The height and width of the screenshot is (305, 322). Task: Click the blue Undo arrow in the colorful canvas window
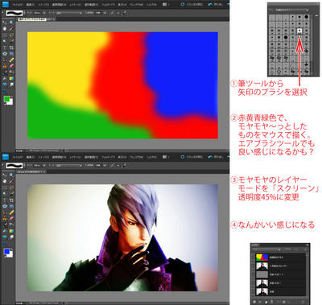210,5
